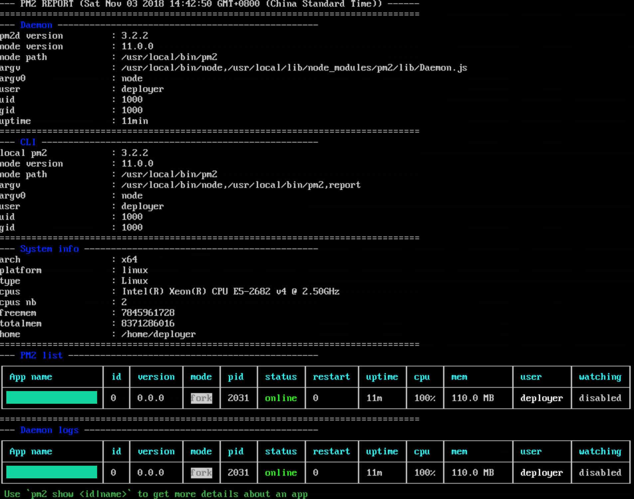Click the argv path ending in Daemon.js

[294, 68]
